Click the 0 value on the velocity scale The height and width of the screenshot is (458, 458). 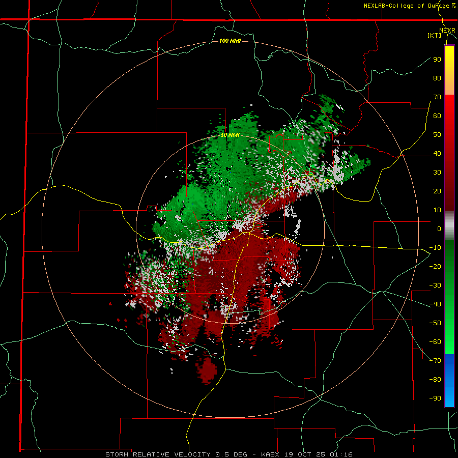click(439, 228)
